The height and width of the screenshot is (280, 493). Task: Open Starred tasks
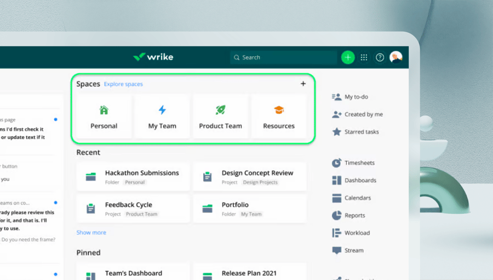[362, 132]
